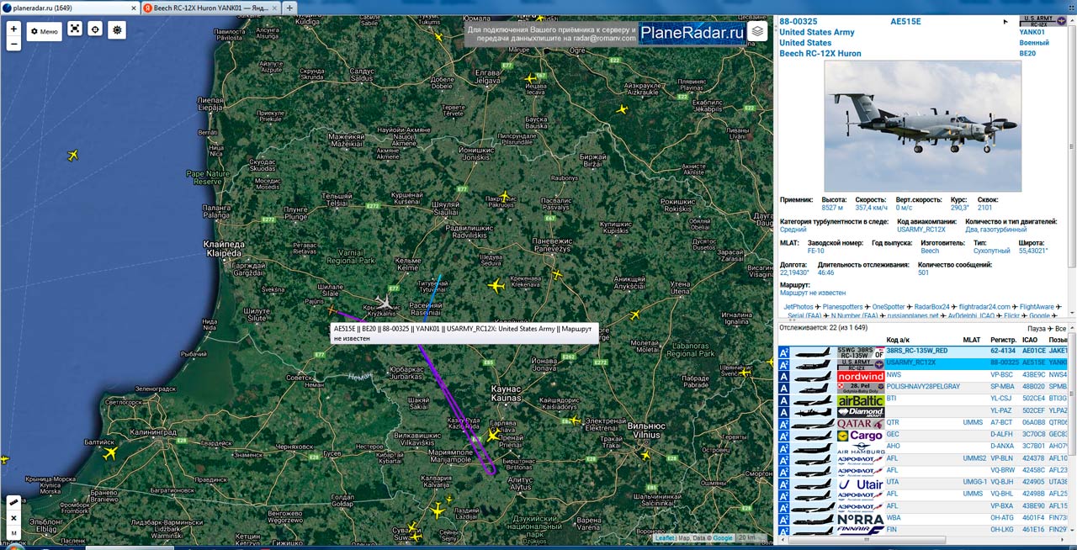Sort list by ICAO column

point(1031,340)
